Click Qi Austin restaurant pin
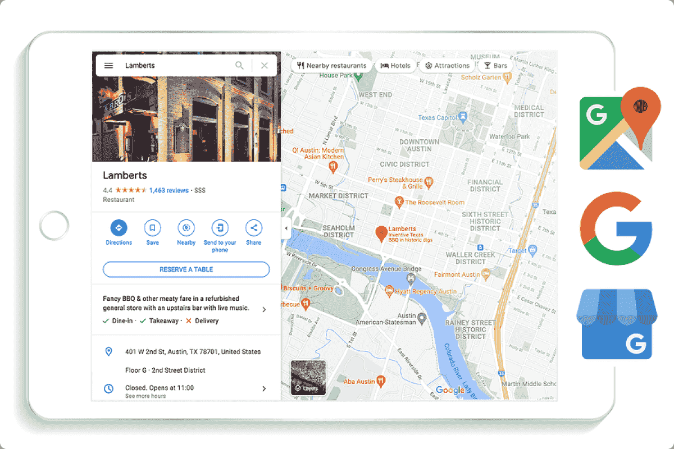Viewport: 674px width, 449px height. click(x=333, y=167)
